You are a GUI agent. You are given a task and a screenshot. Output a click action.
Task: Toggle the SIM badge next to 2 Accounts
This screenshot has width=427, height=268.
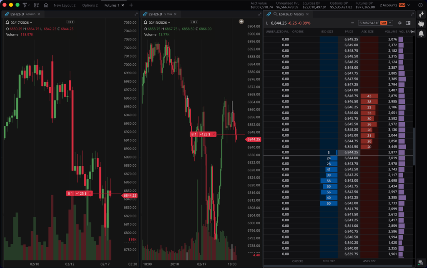point(403,5)
